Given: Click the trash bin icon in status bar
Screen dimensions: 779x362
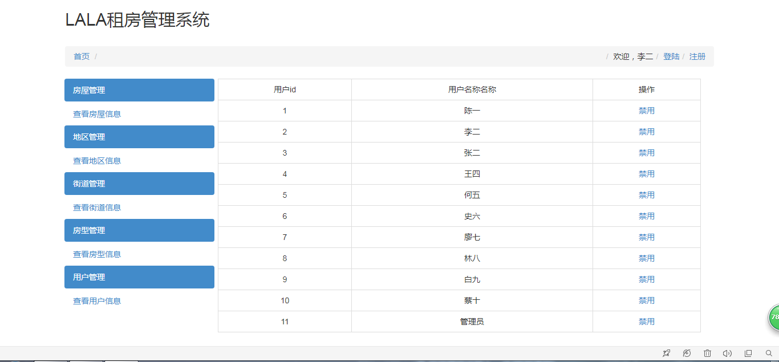Looking at the screenshot, I should pos(707,353).
